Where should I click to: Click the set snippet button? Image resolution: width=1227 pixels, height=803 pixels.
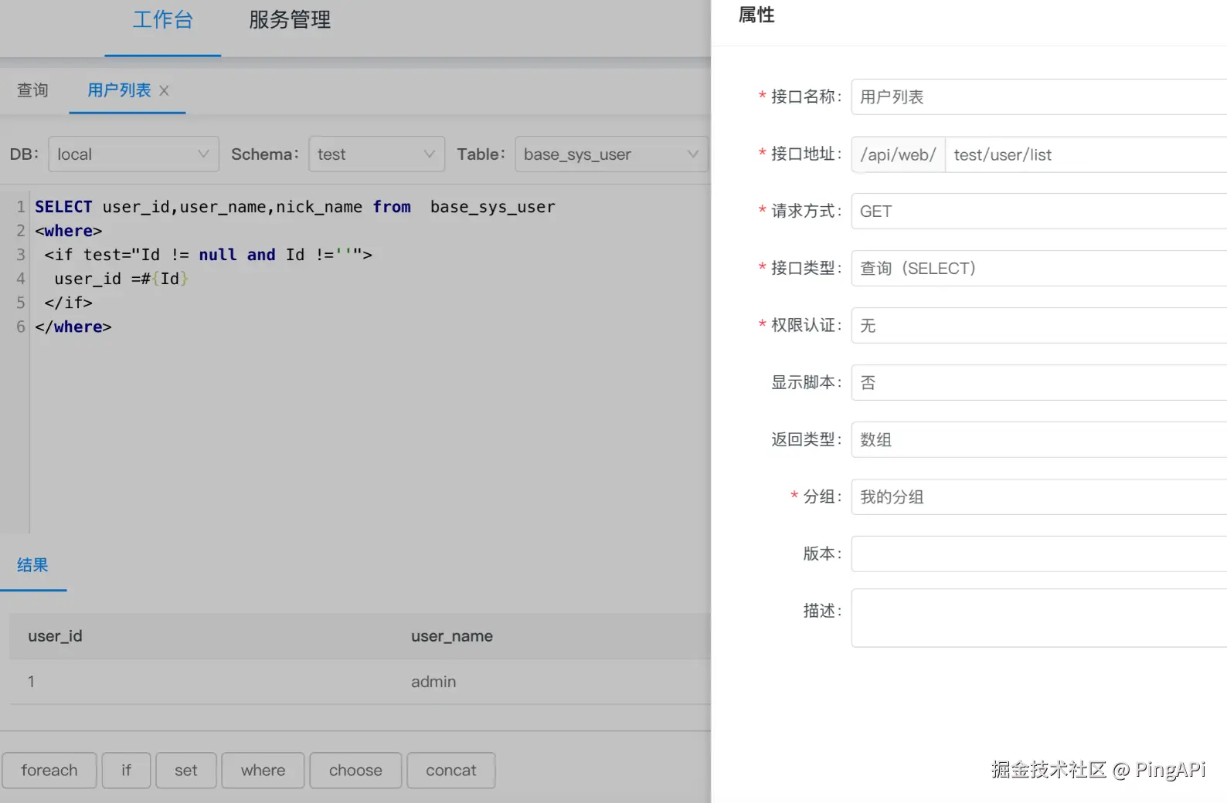[185, 771]
